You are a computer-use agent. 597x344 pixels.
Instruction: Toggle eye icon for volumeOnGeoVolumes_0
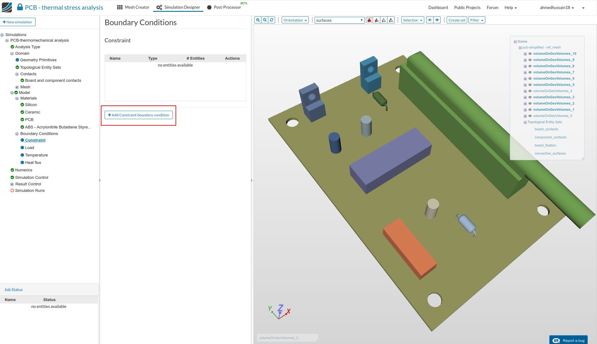point(530,116)
